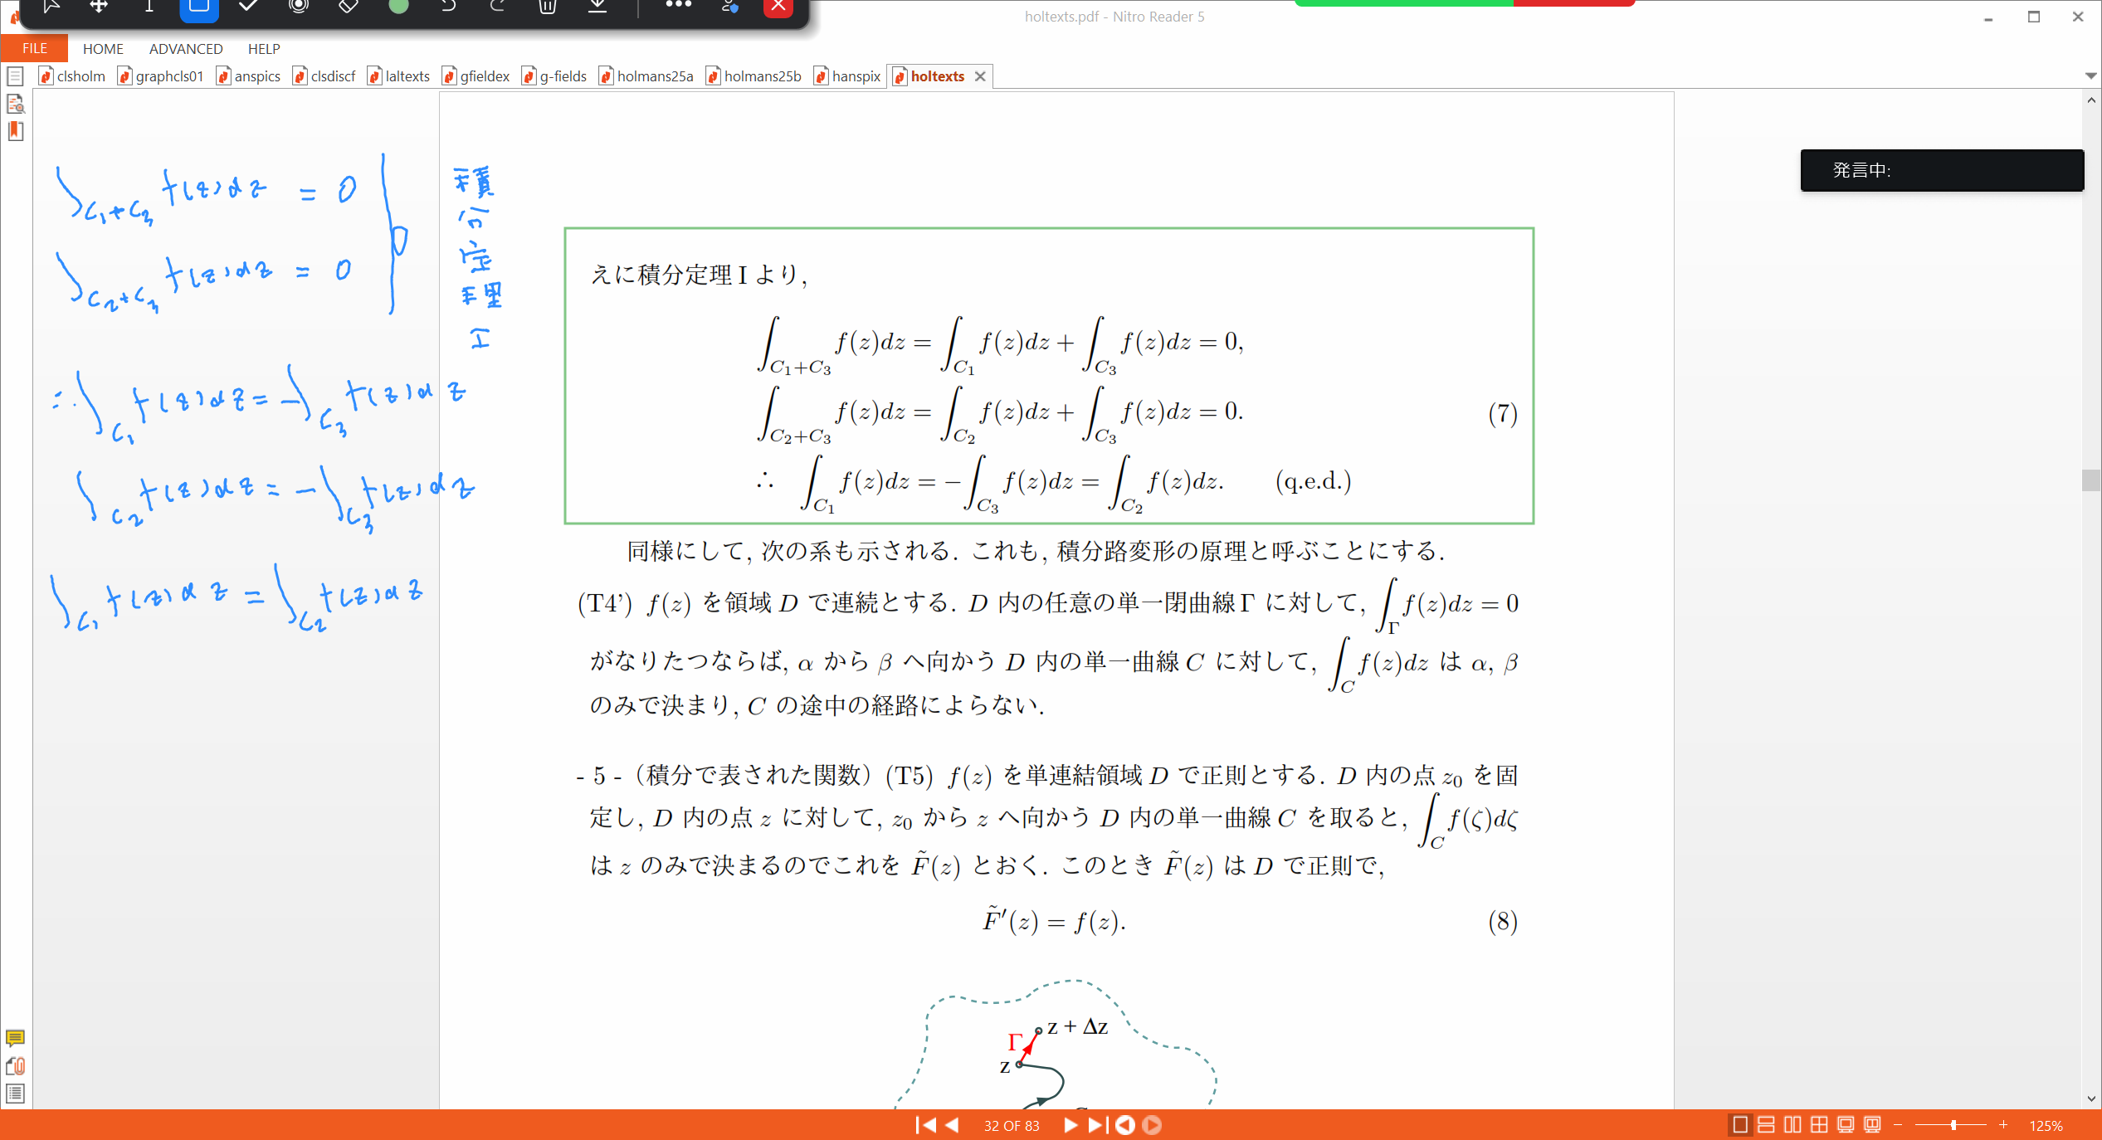The height and width of the screenshot is (1140, 2102).
Task: Switch to two-page side-by-side view mode
Action: pyautogui.click(x=1792, y=1124)
